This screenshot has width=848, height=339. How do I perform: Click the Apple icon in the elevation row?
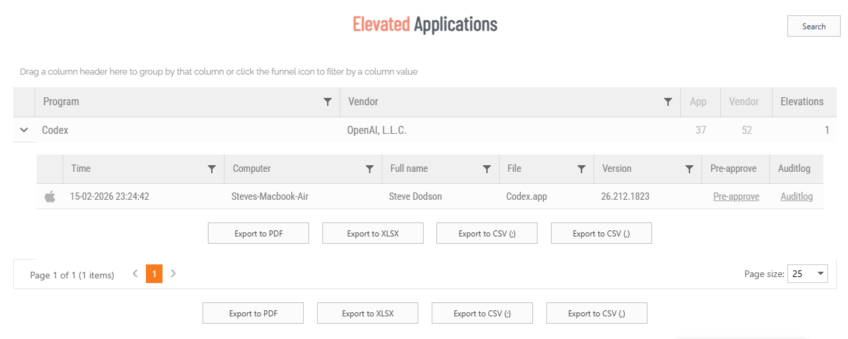point(50,196)
